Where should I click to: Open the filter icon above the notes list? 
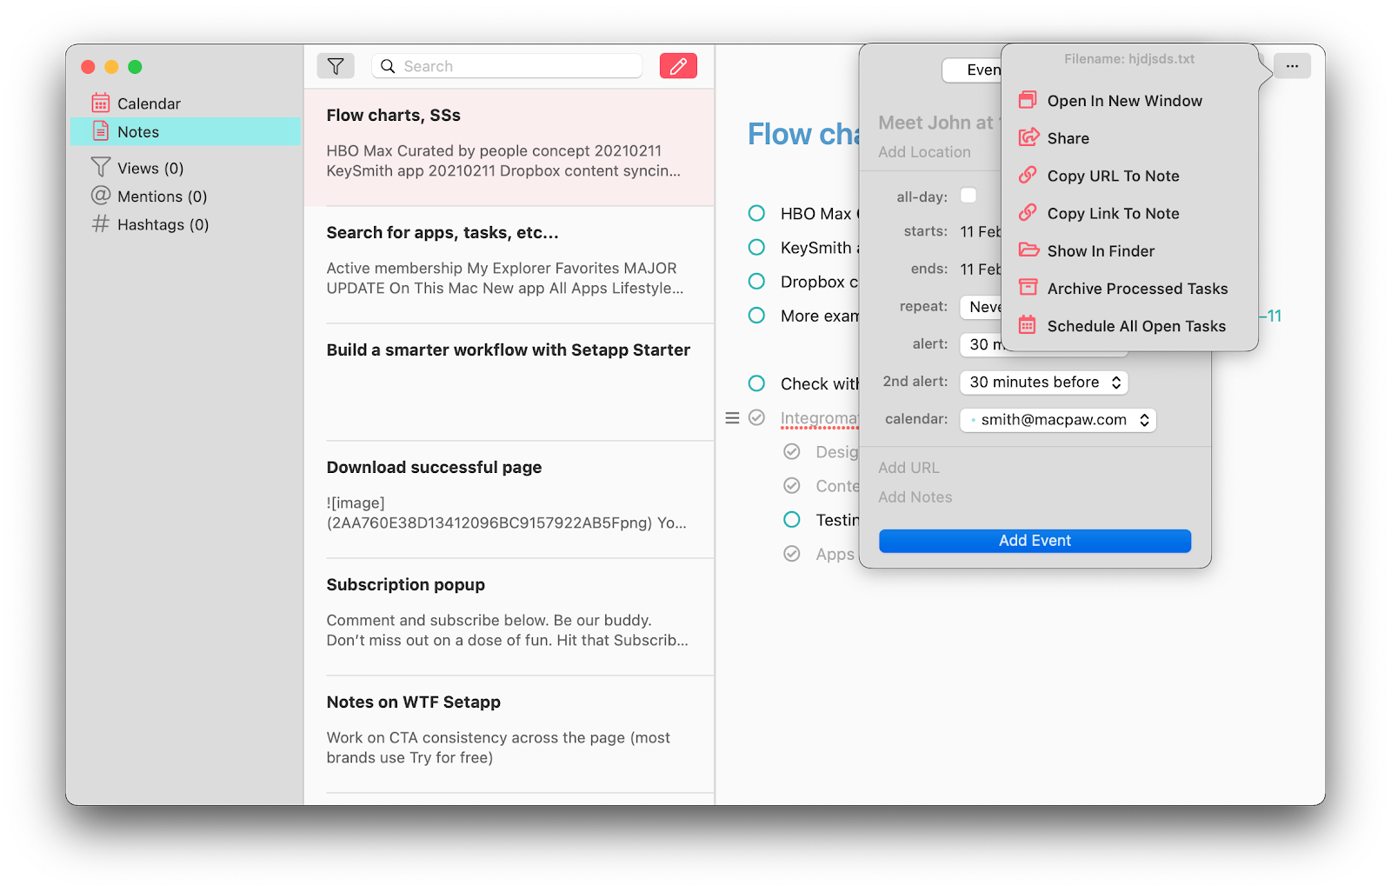pos(336,65)
